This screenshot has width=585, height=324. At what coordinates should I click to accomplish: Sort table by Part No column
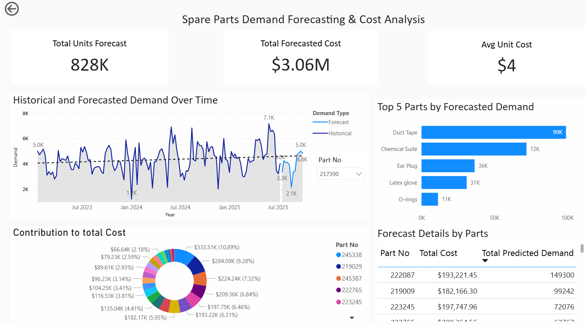pos(394,253)
